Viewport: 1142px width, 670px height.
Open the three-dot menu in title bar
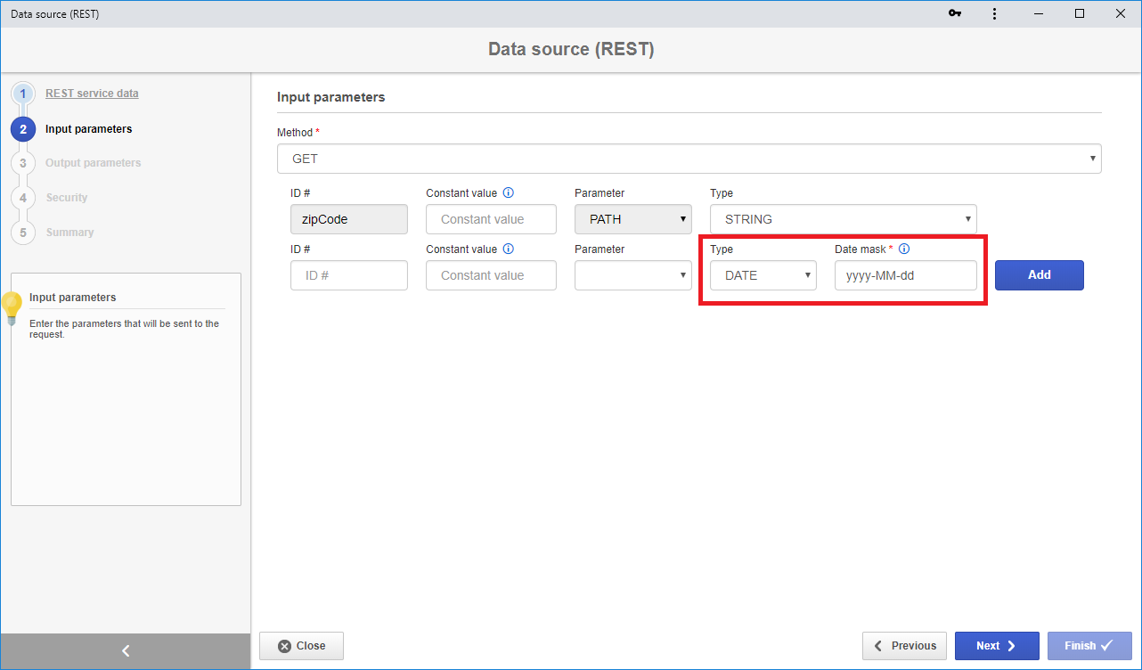pyautogui.click(x=994, y=13)
